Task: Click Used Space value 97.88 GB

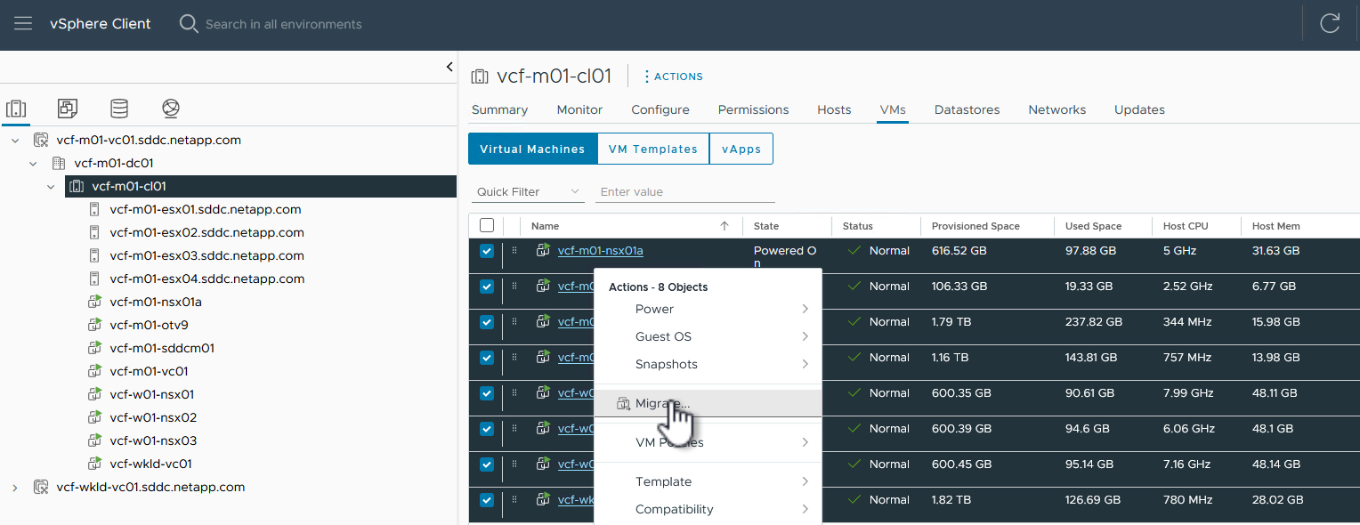Action: tap(1090, 251)
